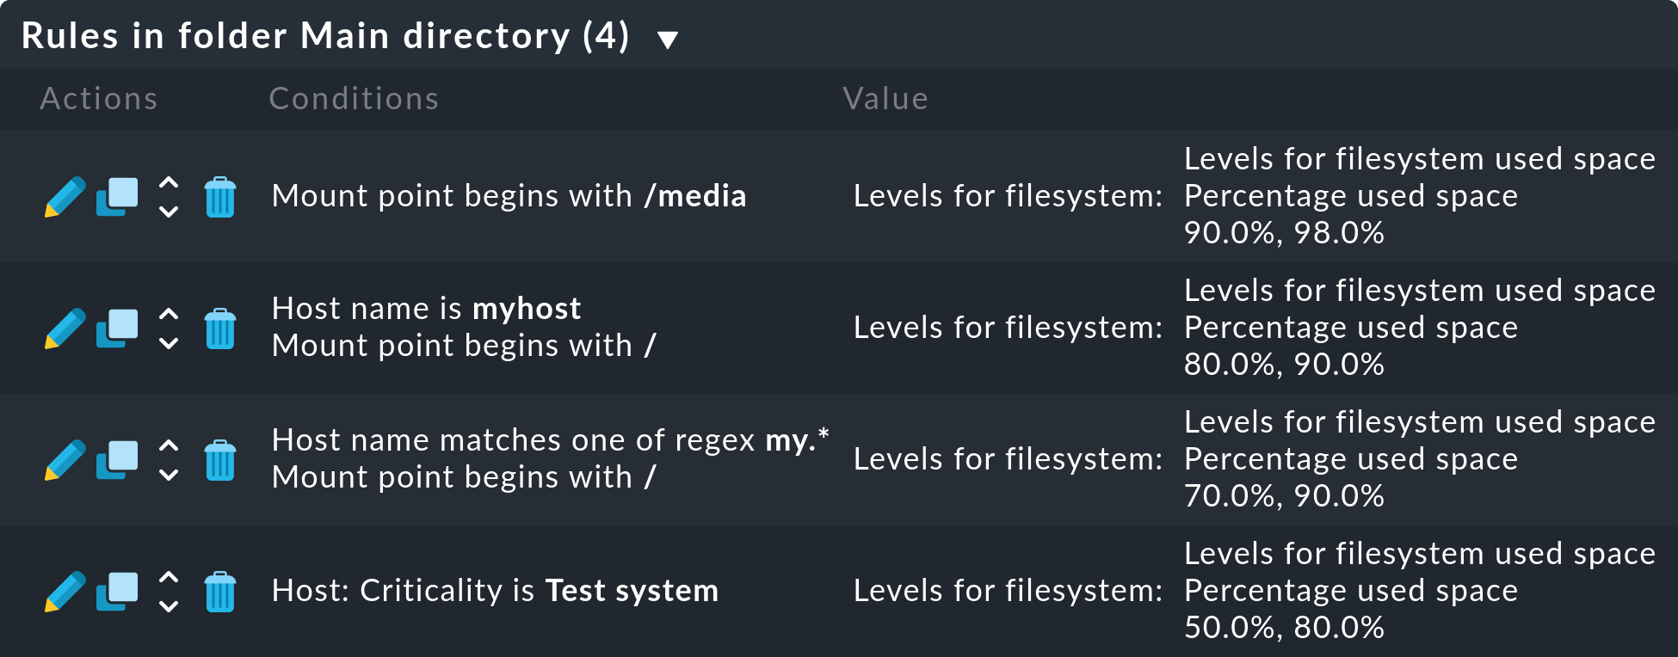This screenshot has width=1678, height=657.
Task: Delete the Test system criticality rule
Action: pyautogui.click(x=220, y=592)
